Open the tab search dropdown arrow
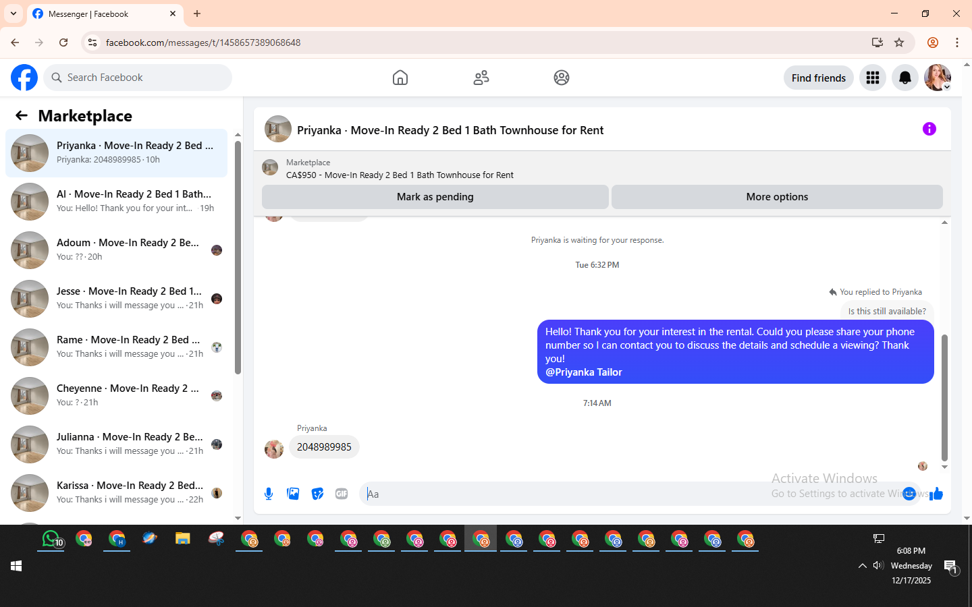 tap(13, 13)
